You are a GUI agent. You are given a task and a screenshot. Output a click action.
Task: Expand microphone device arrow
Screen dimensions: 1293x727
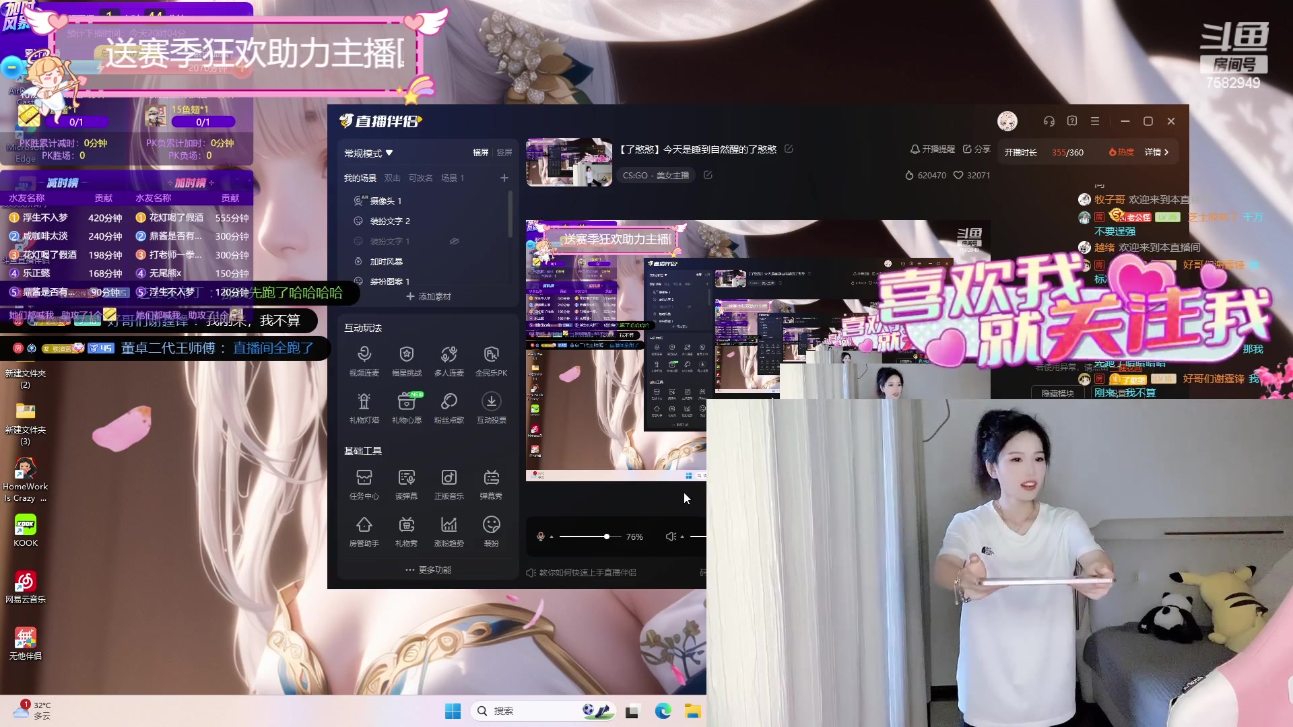coord(552,537)
